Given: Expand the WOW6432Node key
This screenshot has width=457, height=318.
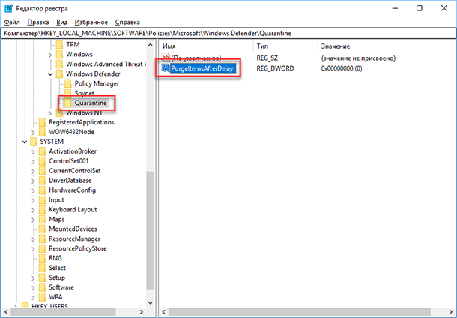Looking at the screenshot, I should 33,132.
